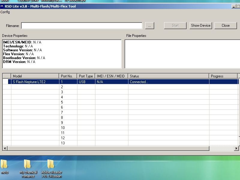Viewport: 240px width, 180px height.
Task: Click the Status column header
Action: tap(169, 76)
